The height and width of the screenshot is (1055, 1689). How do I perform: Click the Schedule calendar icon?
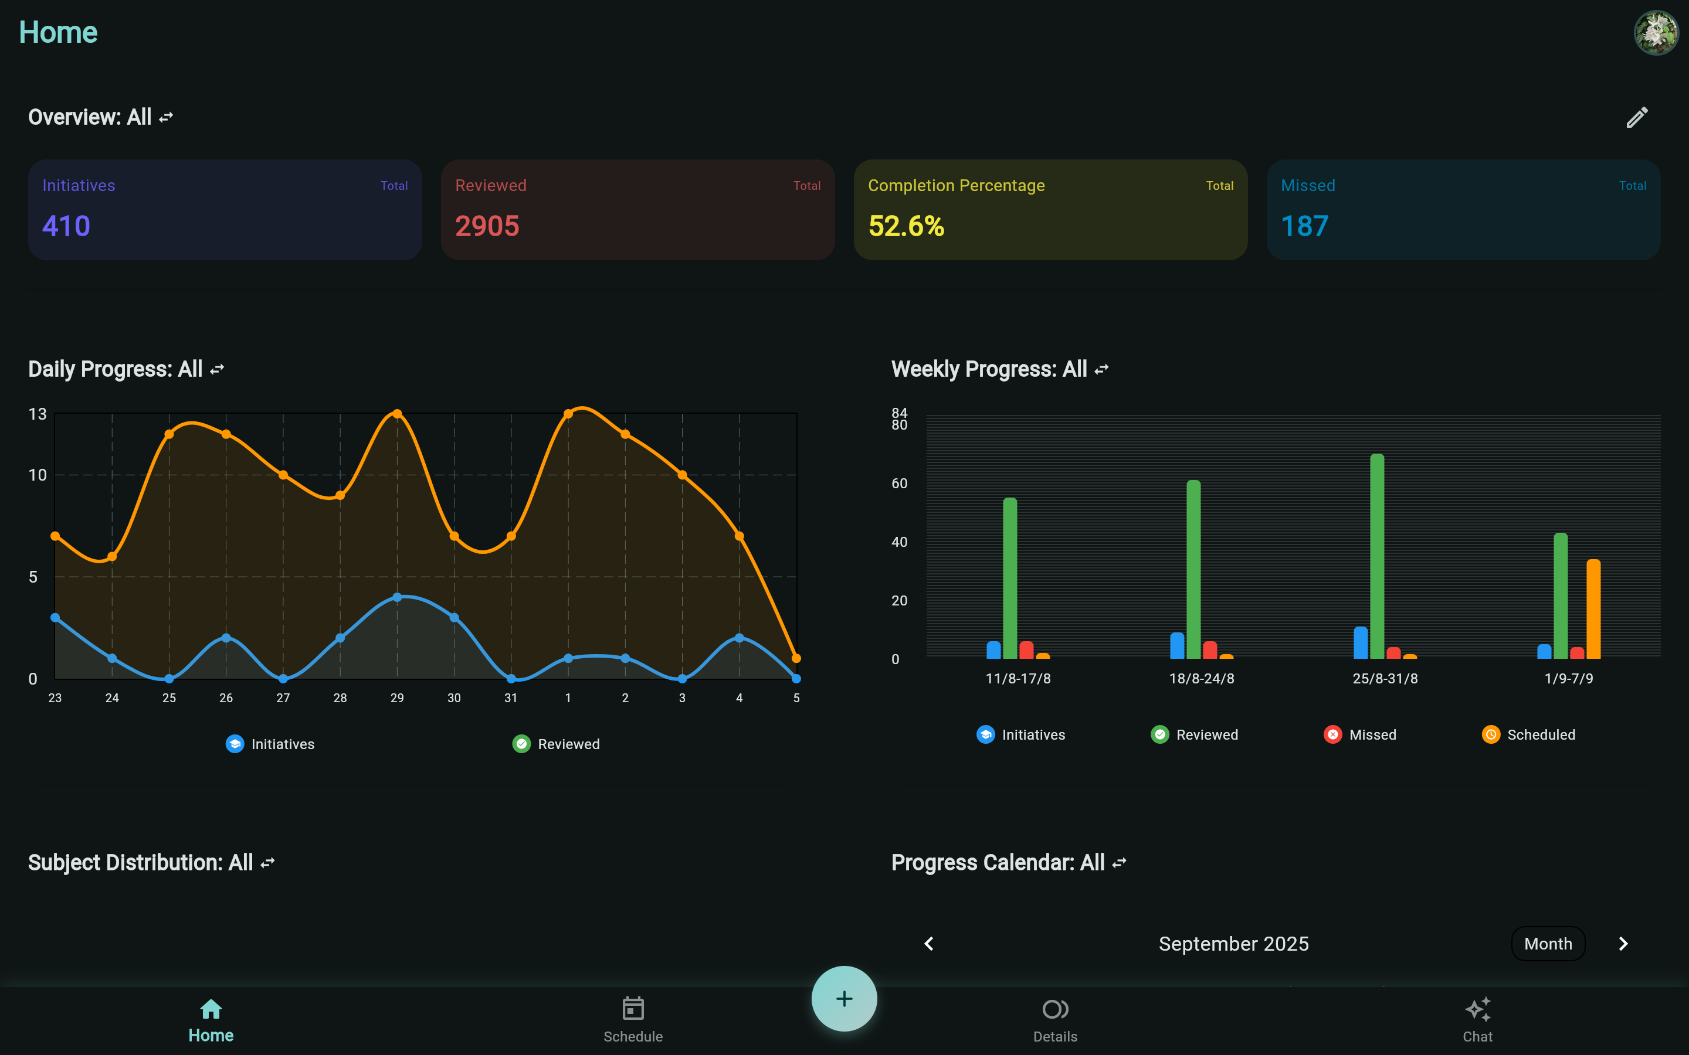click(x=633, y=1009)
